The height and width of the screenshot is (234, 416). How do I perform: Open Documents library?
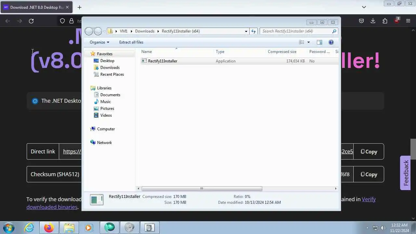point(110,95)
